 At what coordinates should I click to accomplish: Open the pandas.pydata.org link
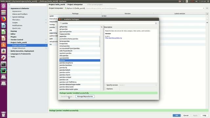coord(114,38)
